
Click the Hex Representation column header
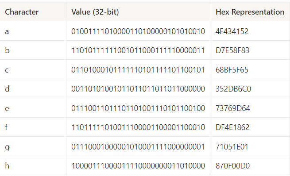[250, 12]
